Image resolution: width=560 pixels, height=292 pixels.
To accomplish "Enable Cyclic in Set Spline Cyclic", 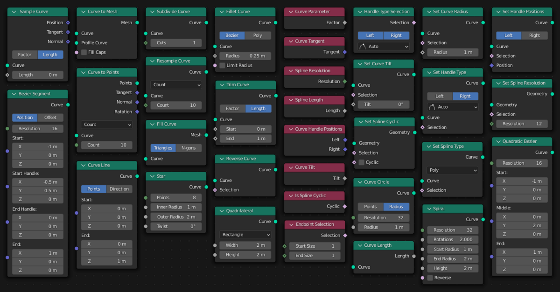I will (362, 162).
